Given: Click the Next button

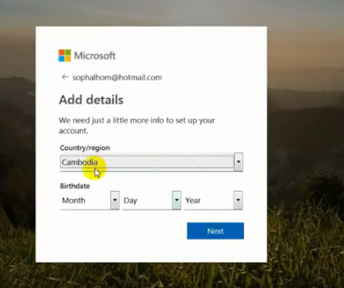Looking at the screenshot, I should tap(215, 231).
